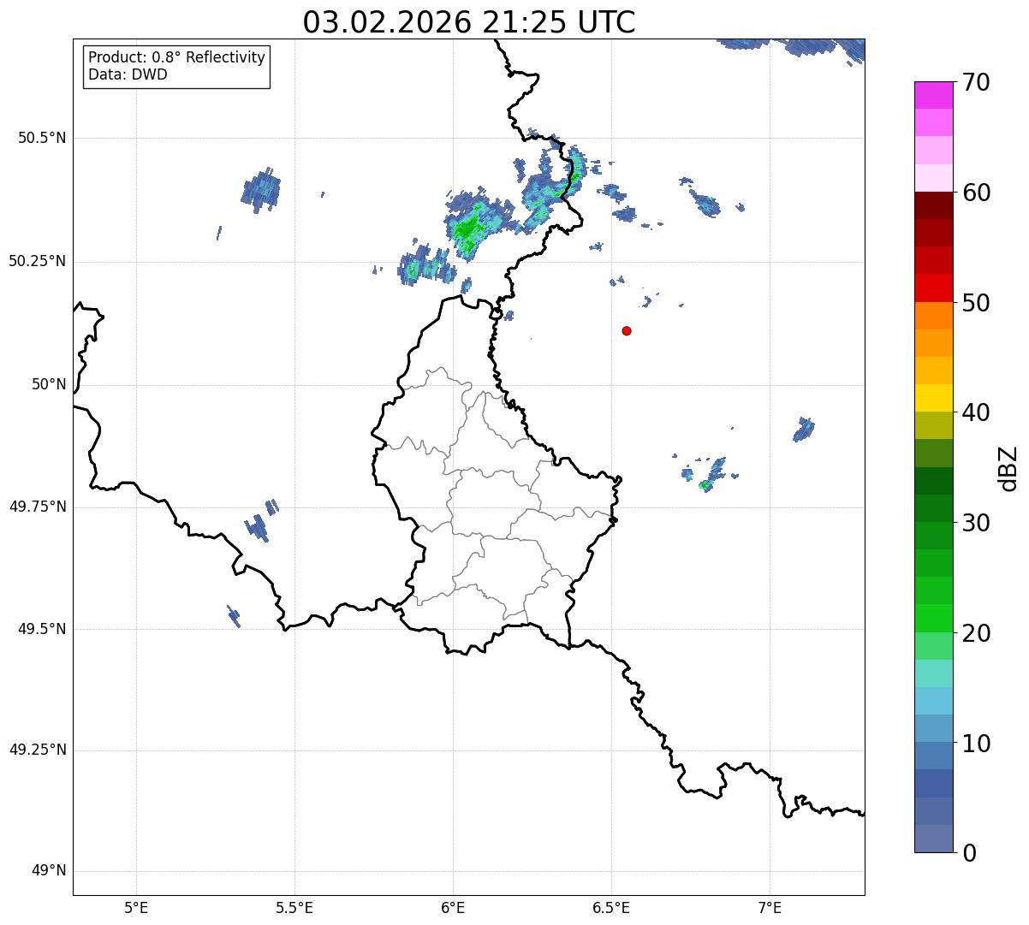Click the 49.75°N latitude label
The image size is (1029, 925).
[38, 507]
